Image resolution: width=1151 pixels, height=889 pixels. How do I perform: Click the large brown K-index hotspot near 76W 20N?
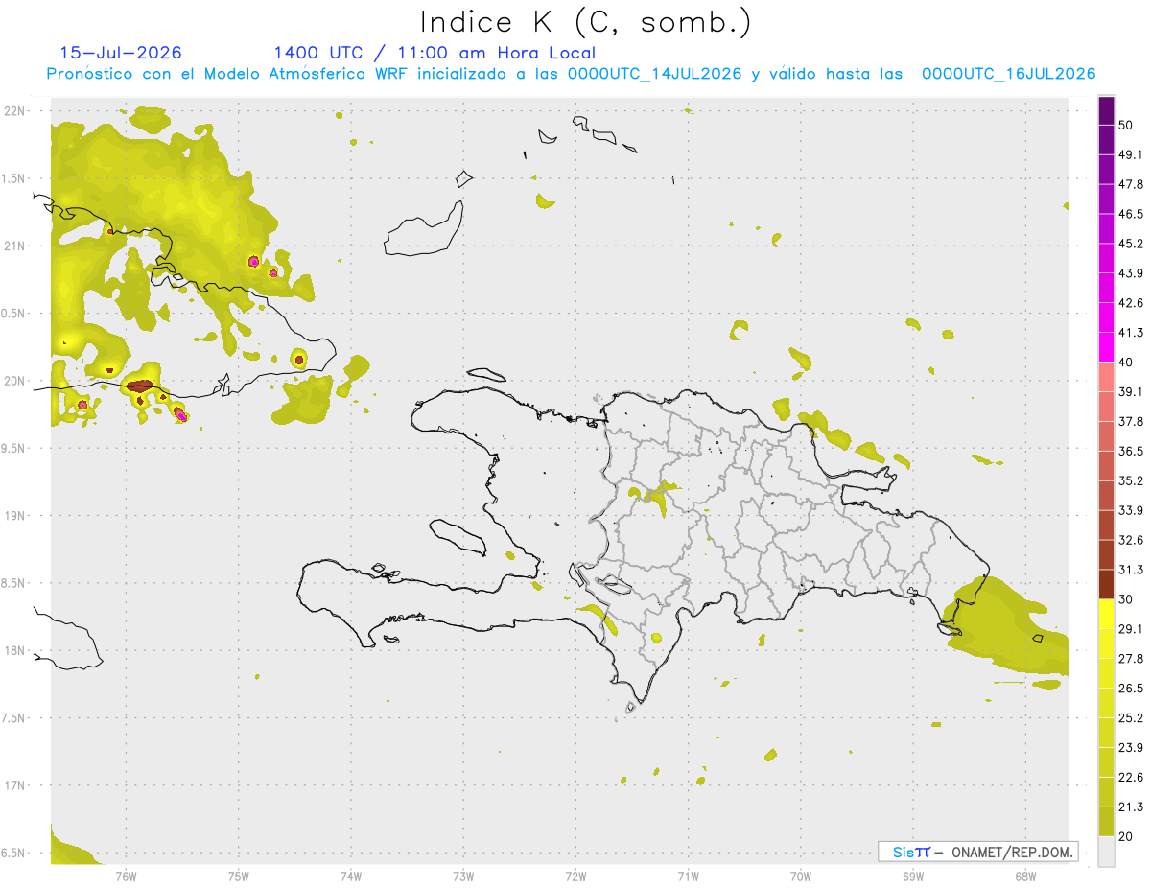point(140,386)
